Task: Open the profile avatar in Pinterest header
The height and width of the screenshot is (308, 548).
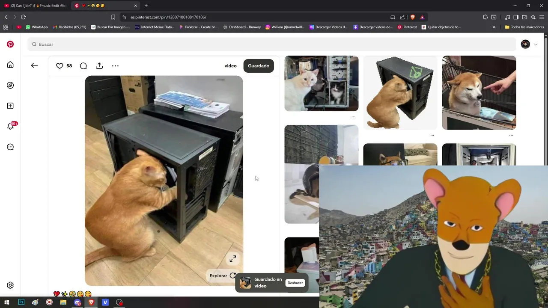Action: (x=525, y=44)
